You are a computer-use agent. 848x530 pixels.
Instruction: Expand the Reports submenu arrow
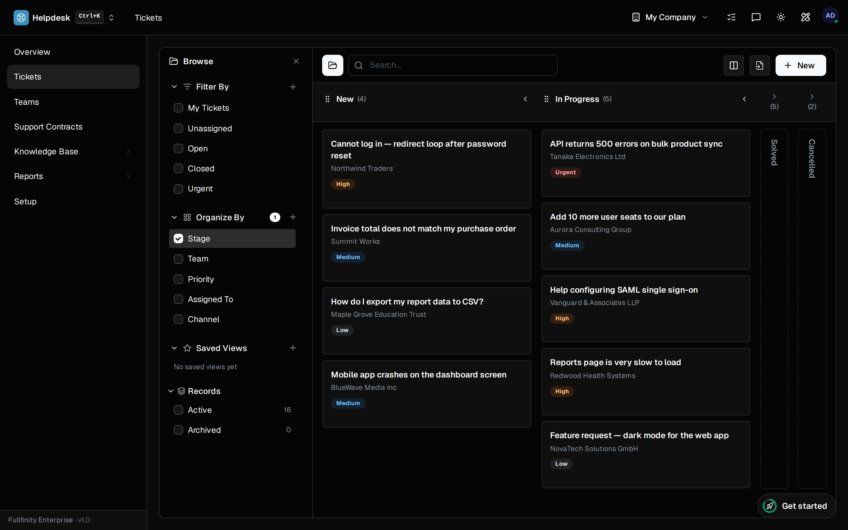coord(128,176)
